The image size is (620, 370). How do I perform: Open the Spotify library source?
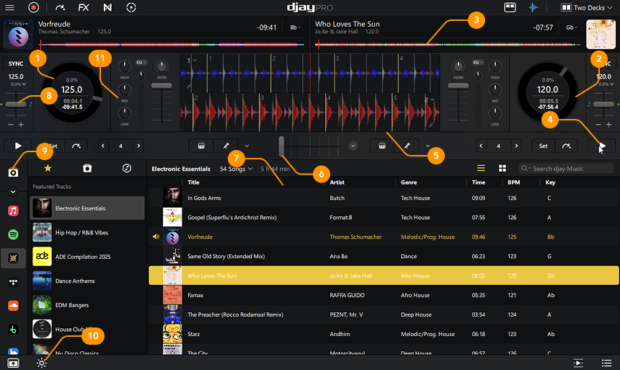tap(13, 234)
